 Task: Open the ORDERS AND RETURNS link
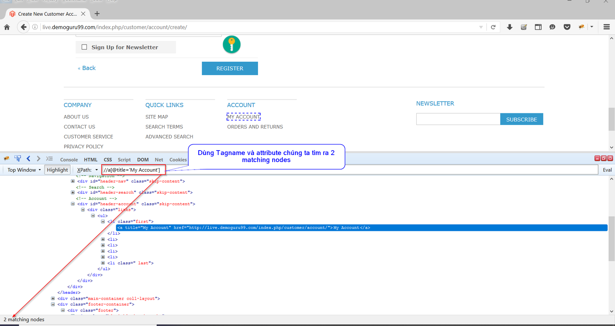pyautogui.click(x=255, y=127)
